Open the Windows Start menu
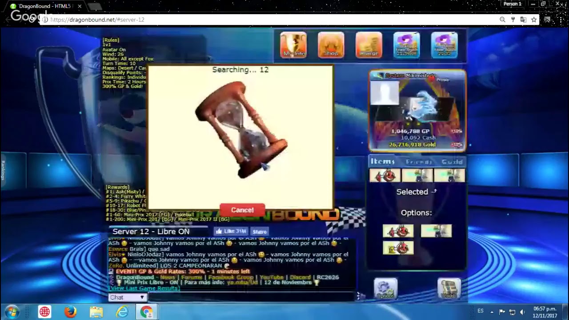Image resolution: width=569 pixels, height=320 pixels. coord(12,312)
